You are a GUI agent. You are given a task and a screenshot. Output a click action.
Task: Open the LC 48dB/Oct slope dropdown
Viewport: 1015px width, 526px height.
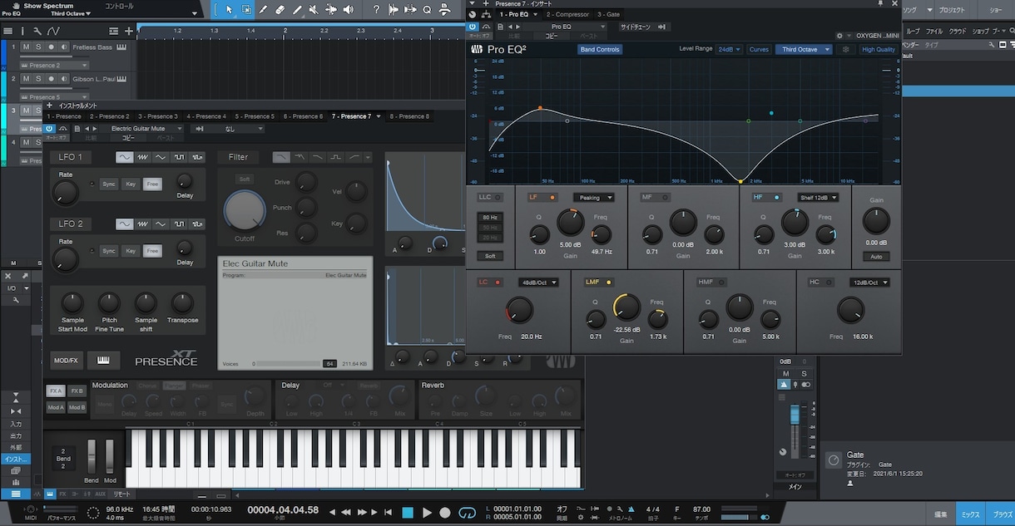pos(537,283)
